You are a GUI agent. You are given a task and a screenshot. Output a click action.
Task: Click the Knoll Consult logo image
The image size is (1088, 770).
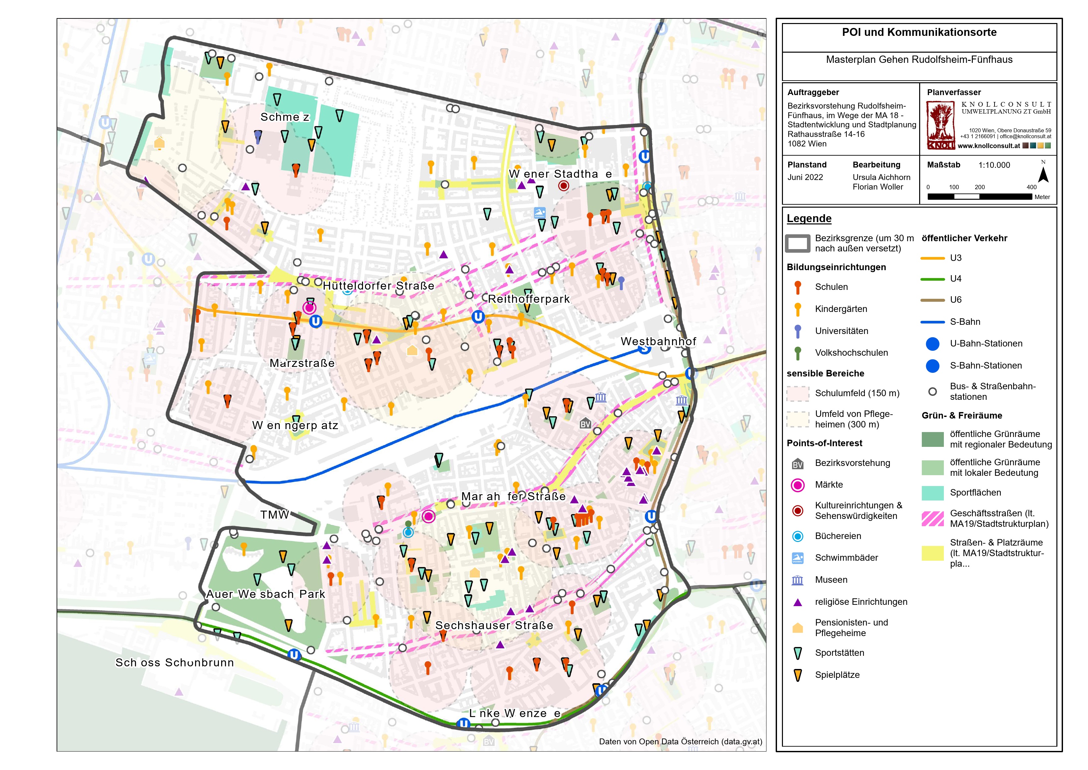click(x=941, y=126)
